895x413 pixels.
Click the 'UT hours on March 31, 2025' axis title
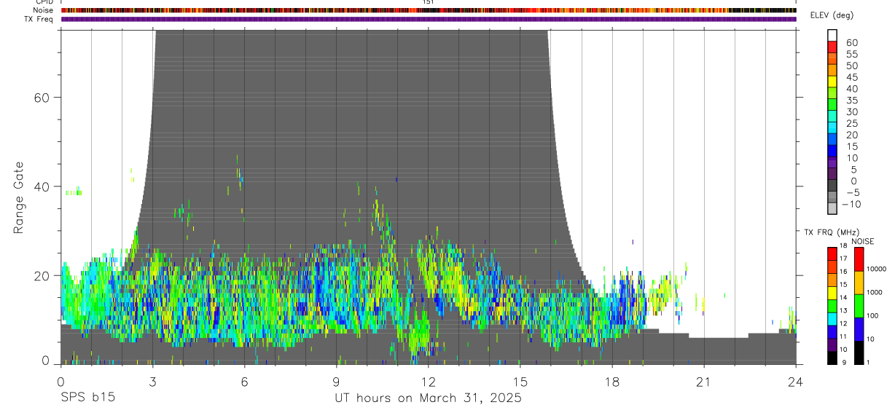click(428, 398)
